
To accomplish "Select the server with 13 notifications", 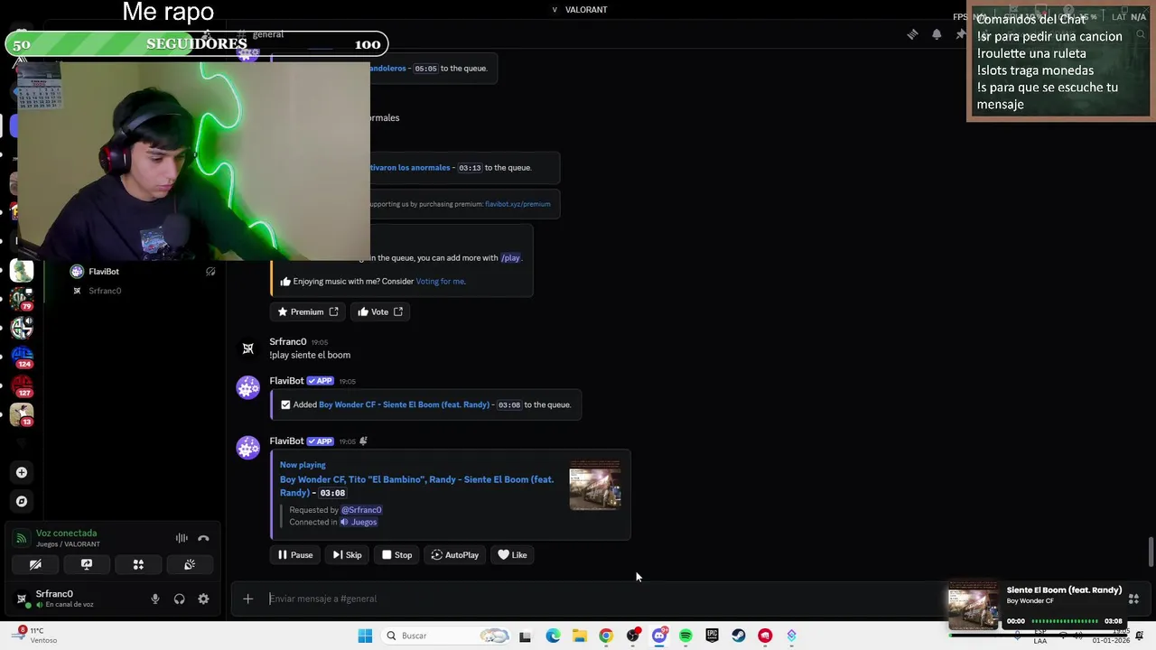I will pyautogui.click(x=22, y=414).
